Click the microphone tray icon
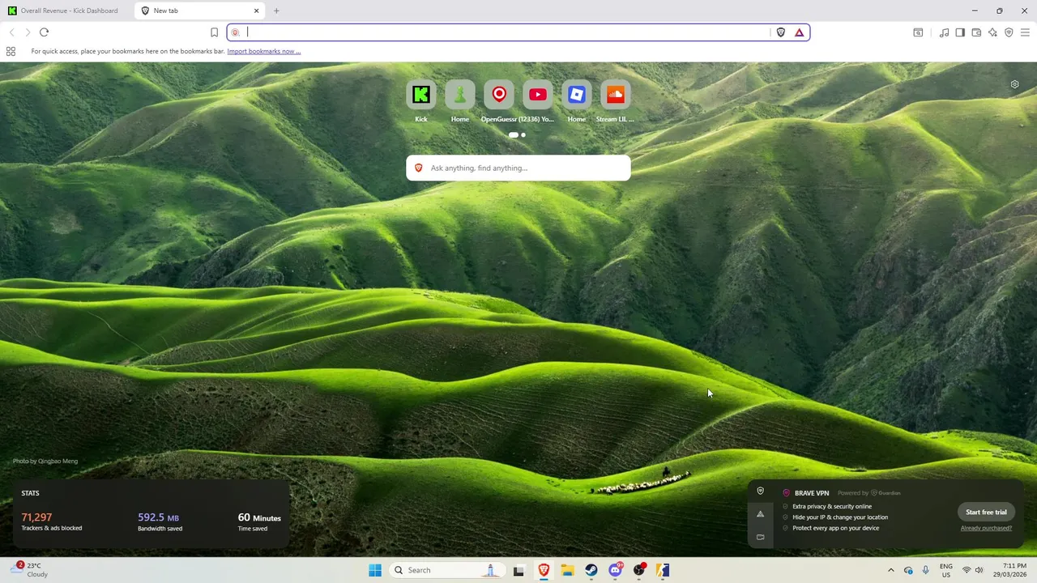 tap(925, 570)
